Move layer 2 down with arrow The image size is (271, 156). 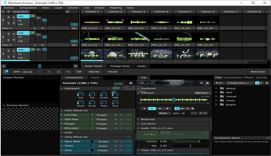coord(14,40)
